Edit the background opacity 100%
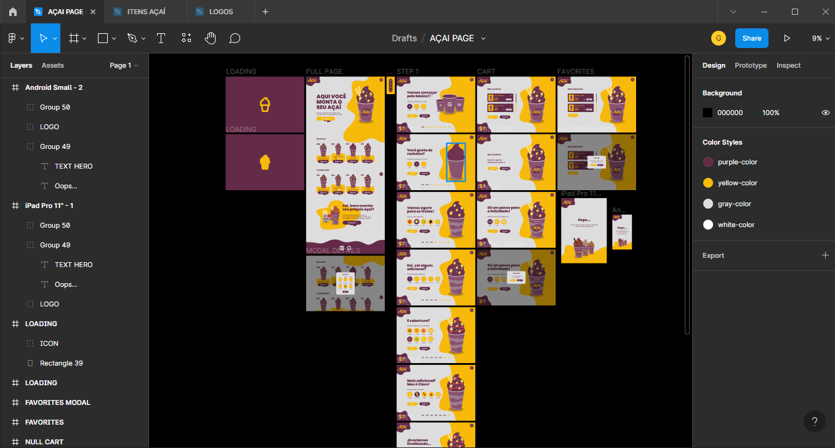835x448 pixels. pos(771,113)
